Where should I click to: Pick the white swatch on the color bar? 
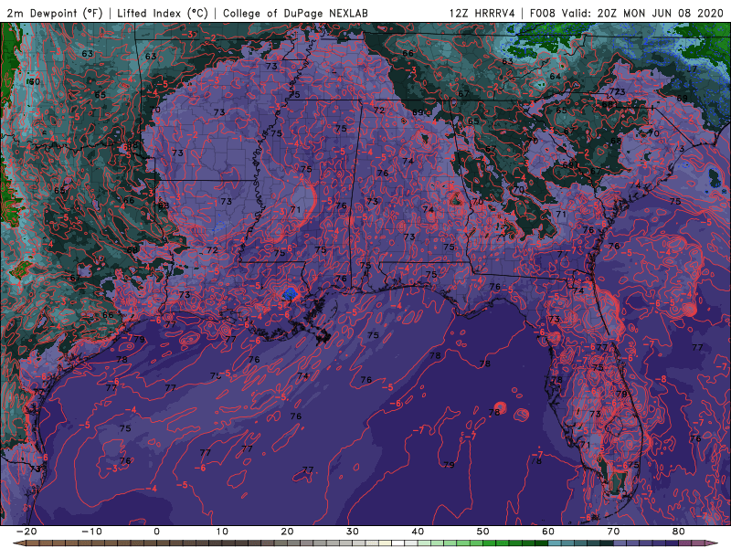point(398,543)
